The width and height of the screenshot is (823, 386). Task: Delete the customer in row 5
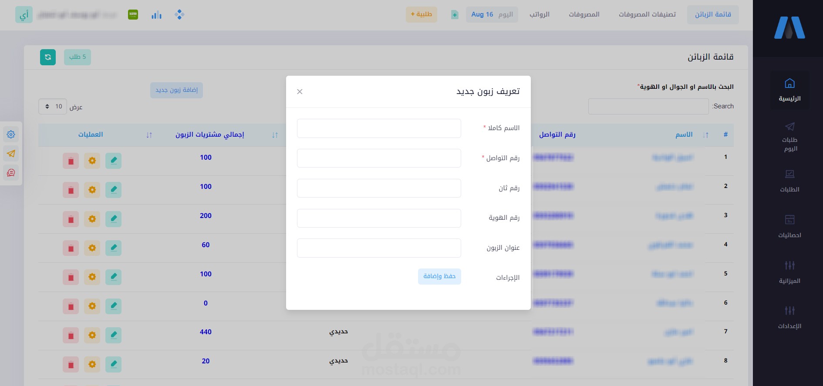pos(71,277)
